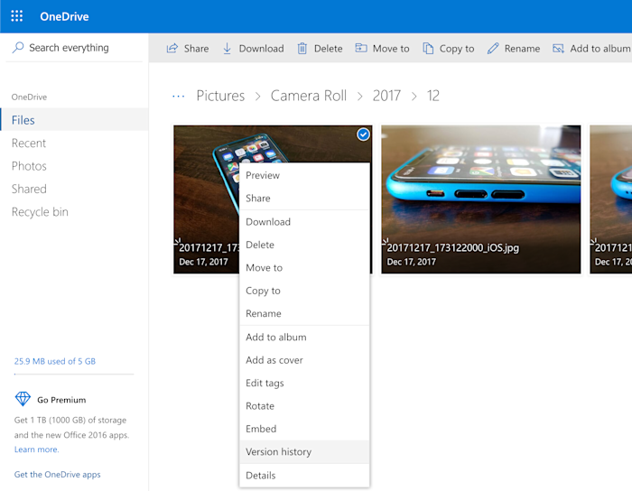Screen dimensions: 632x491
Task: Click the Move to label in toolbar
Action: pyautogui.click(x=391, y=49)
